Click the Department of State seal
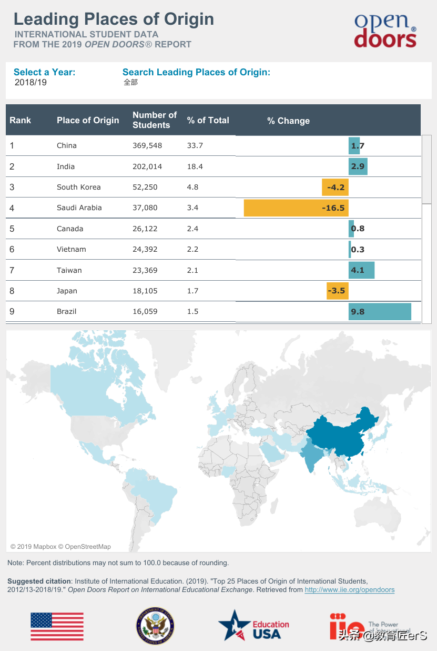437x651 pixels. click(155, 626)
